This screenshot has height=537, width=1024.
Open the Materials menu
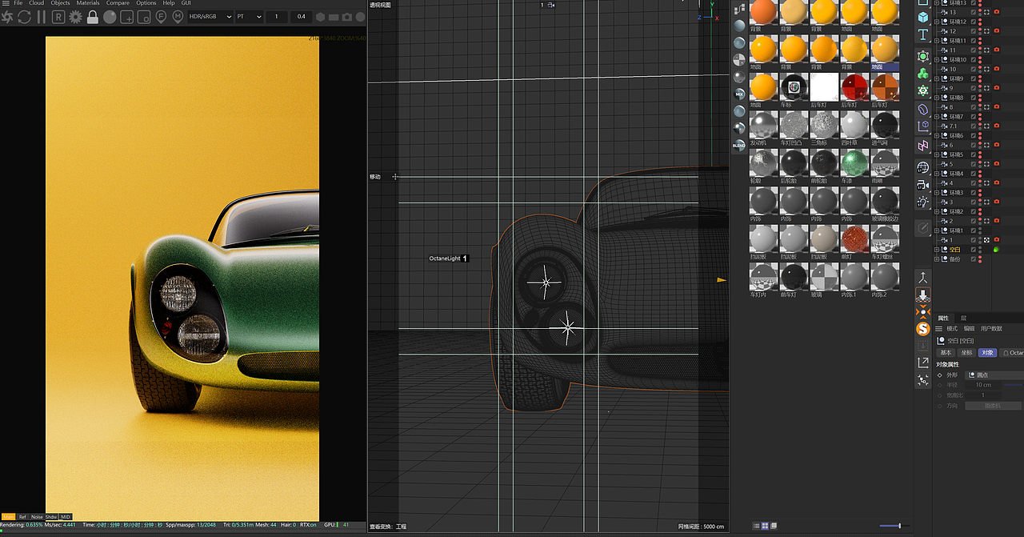(88, 3)
